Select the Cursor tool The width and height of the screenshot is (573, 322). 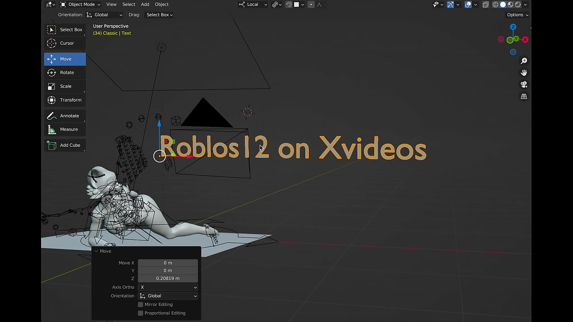coord(65,43)
